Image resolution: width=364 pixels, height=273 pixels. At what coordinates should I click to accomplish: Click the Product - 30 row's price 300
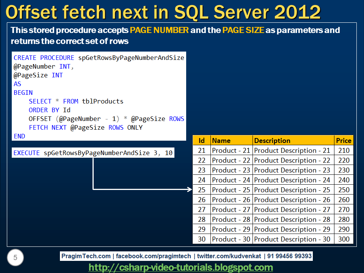click(x=344, y=239)
